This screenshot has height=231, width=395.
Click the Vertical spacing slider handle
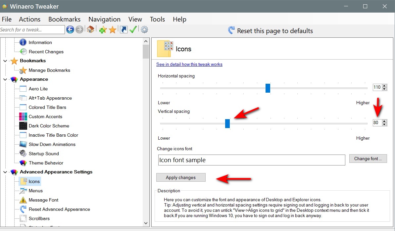coord(227,123)
